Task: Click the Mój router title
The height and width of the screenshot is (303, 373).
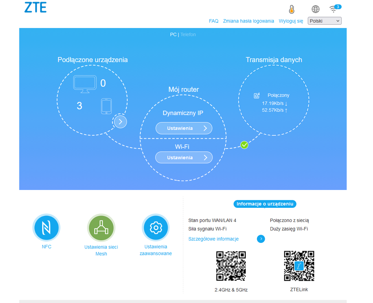Action: pos(183,90)
